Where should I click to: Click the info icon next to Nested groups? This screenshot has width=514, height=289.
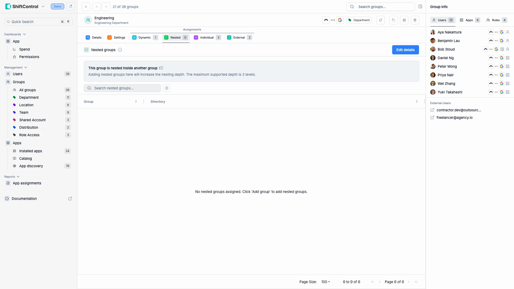coord(120,50)
